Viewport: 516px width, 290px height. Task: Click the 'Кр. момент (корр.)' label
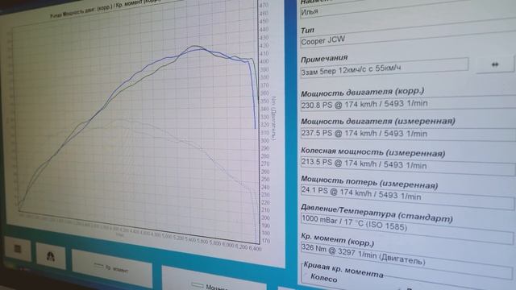click(338, 240)
